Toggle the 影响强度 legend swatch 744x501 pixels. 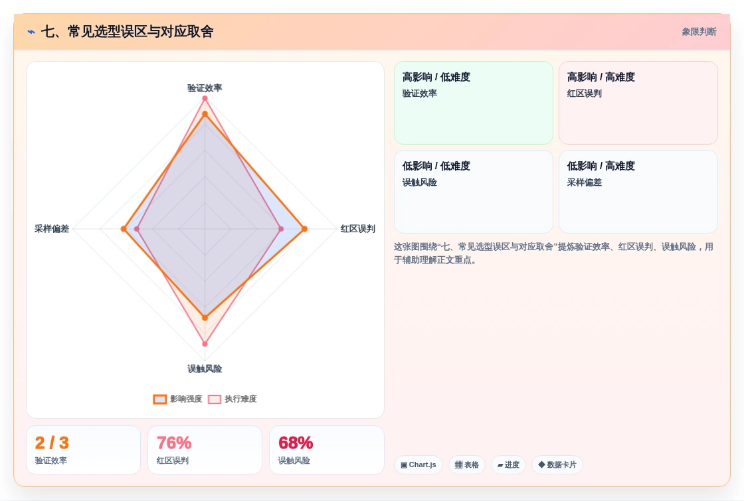(x=160, y=399)
